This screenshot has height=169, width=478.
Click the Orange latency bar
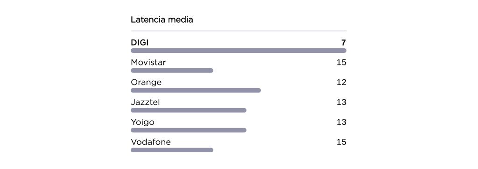click(x=196, y=91)
